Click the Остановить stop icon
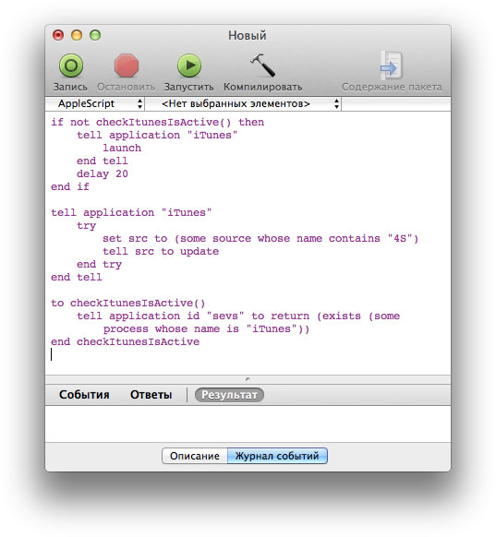Image resolution: width=496 pixels, height=537 pixels. click(x=127, y=66)
